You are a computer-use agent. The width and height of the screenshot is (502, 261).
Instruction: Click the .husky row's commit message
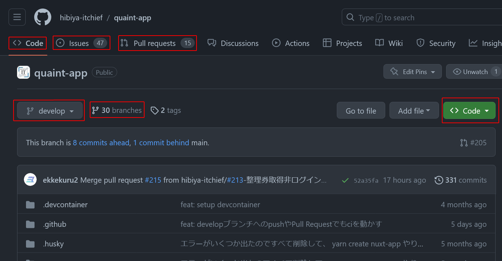tap(302, 244)
